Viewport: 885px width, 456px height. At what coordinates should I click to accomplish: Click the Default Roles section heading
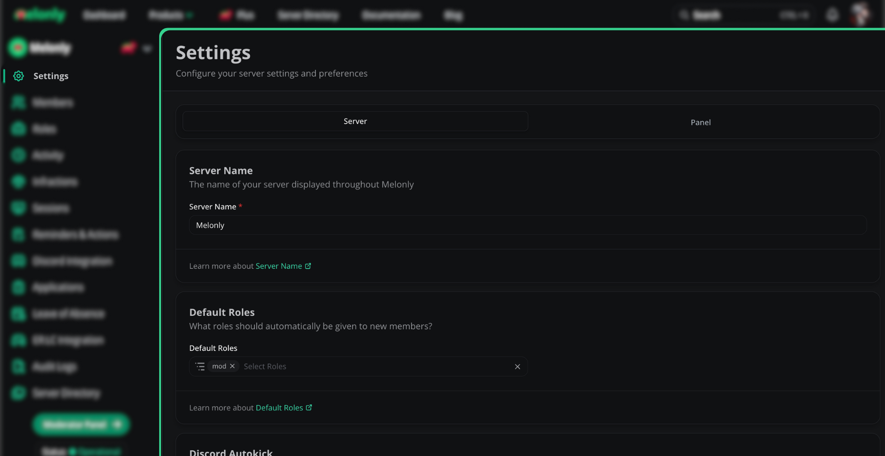pyautogui.click(x=222, y=312)
